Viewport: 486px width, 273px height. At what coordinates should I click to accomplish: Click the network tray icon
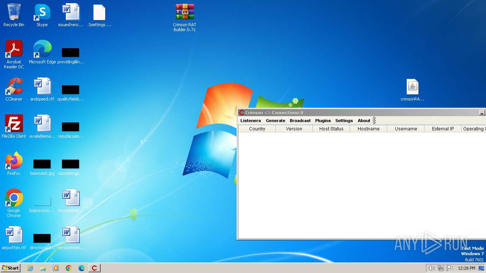click(441, 268)
